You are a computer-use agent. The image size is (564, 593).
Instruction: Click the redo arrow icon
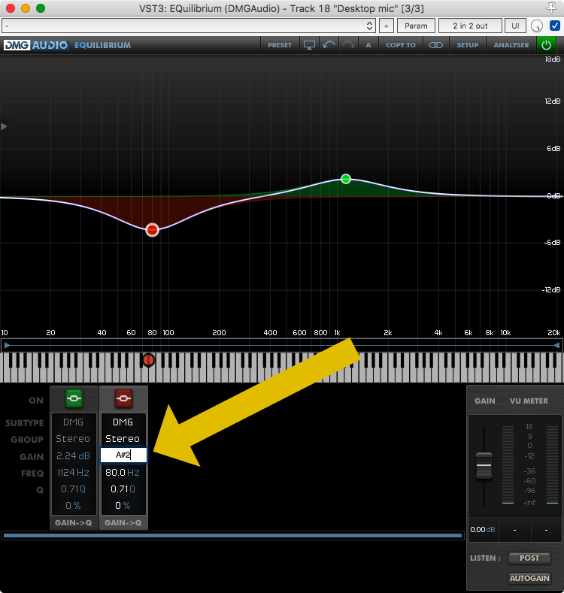click(x=348, y=45)
